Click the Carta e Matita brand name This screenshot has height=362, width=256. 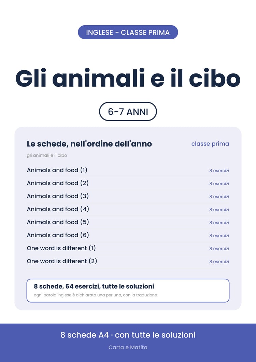128,347
